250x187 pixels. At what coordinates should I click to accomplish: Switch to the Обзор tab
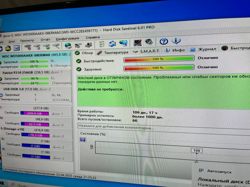84,53
